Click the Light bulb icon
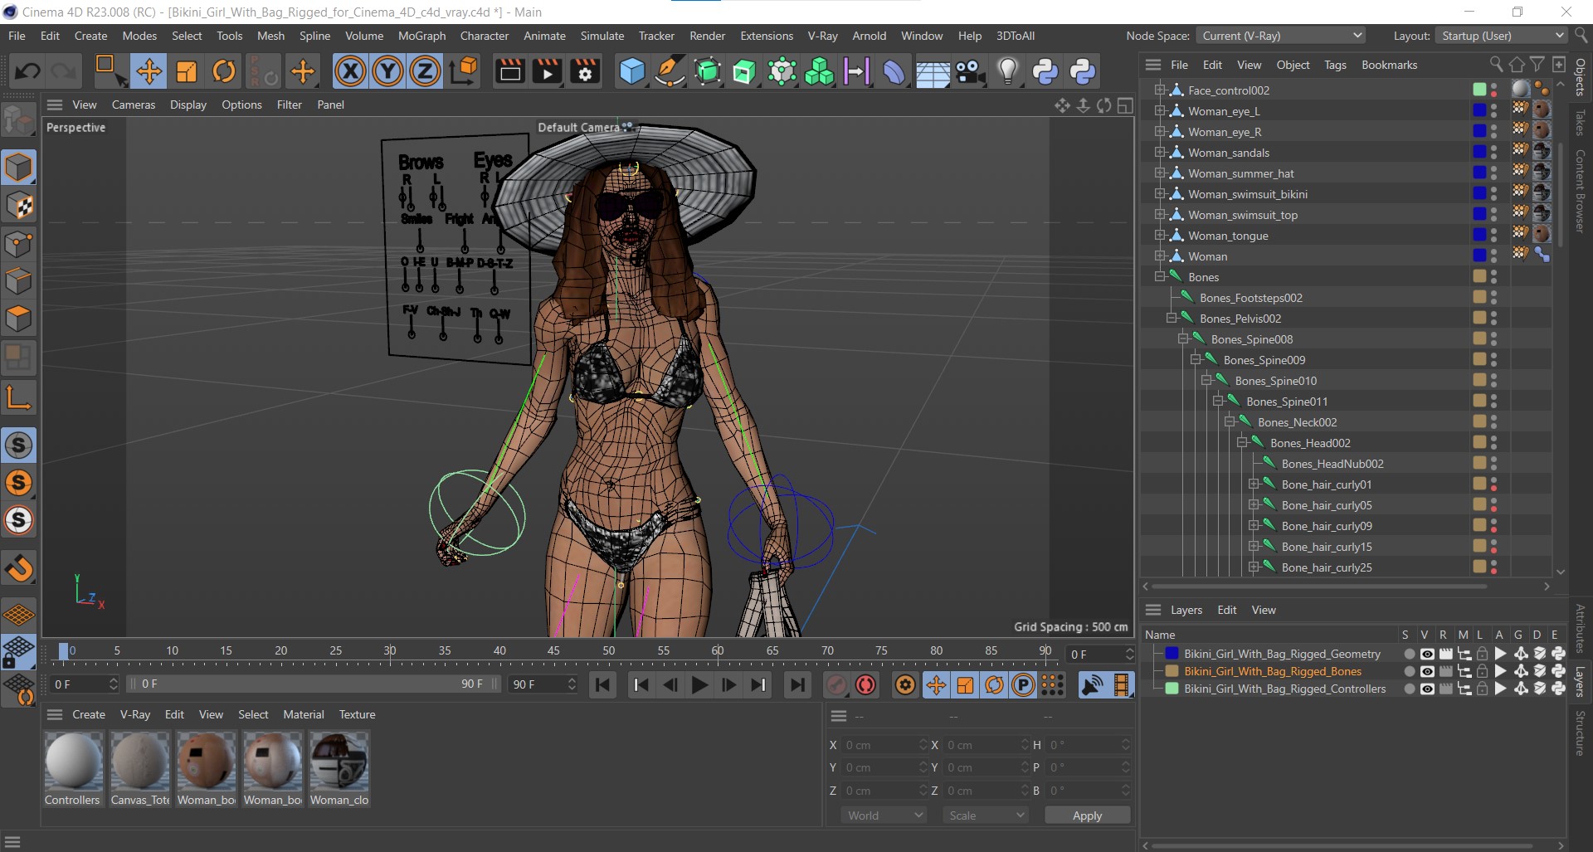 pos(1007,71)
